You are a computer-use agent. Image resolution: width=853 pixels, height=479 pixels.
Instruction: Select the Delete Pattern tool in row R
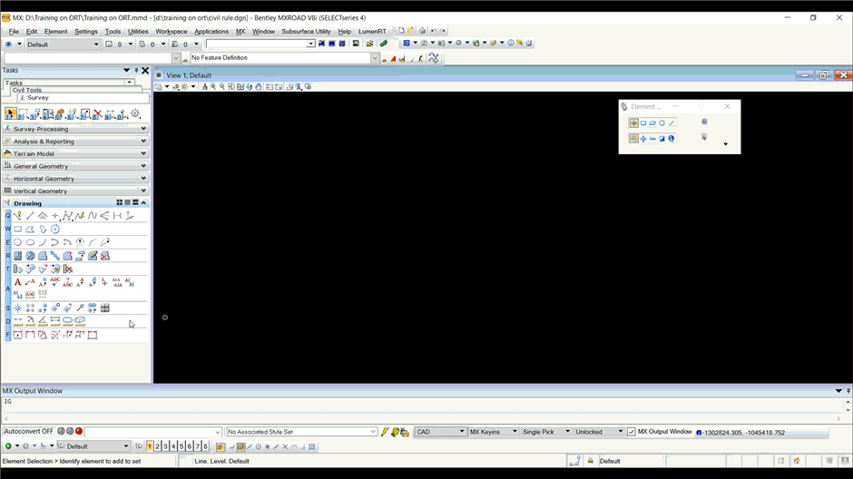tap(105, 256)
